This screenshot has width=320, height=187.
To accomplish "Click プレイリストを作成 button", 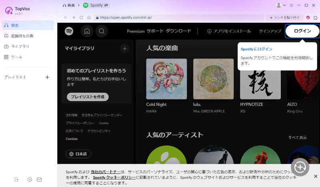I will pyautogui.click(x=88, y=97).
